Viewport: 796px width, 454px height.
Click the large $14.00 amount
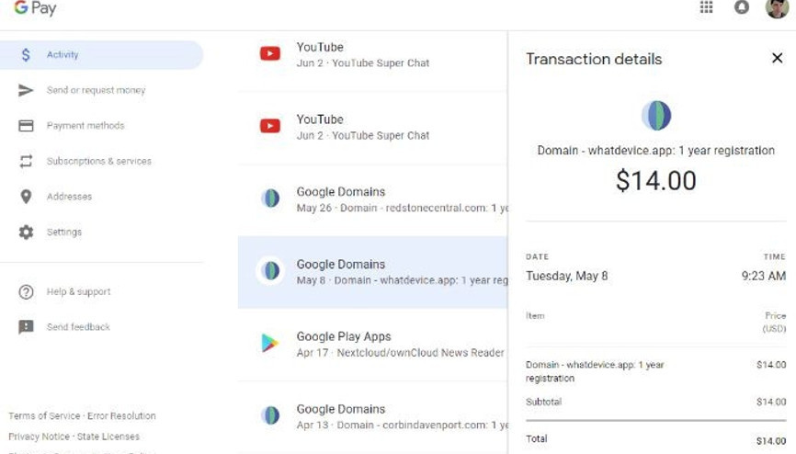coord(656,180)
